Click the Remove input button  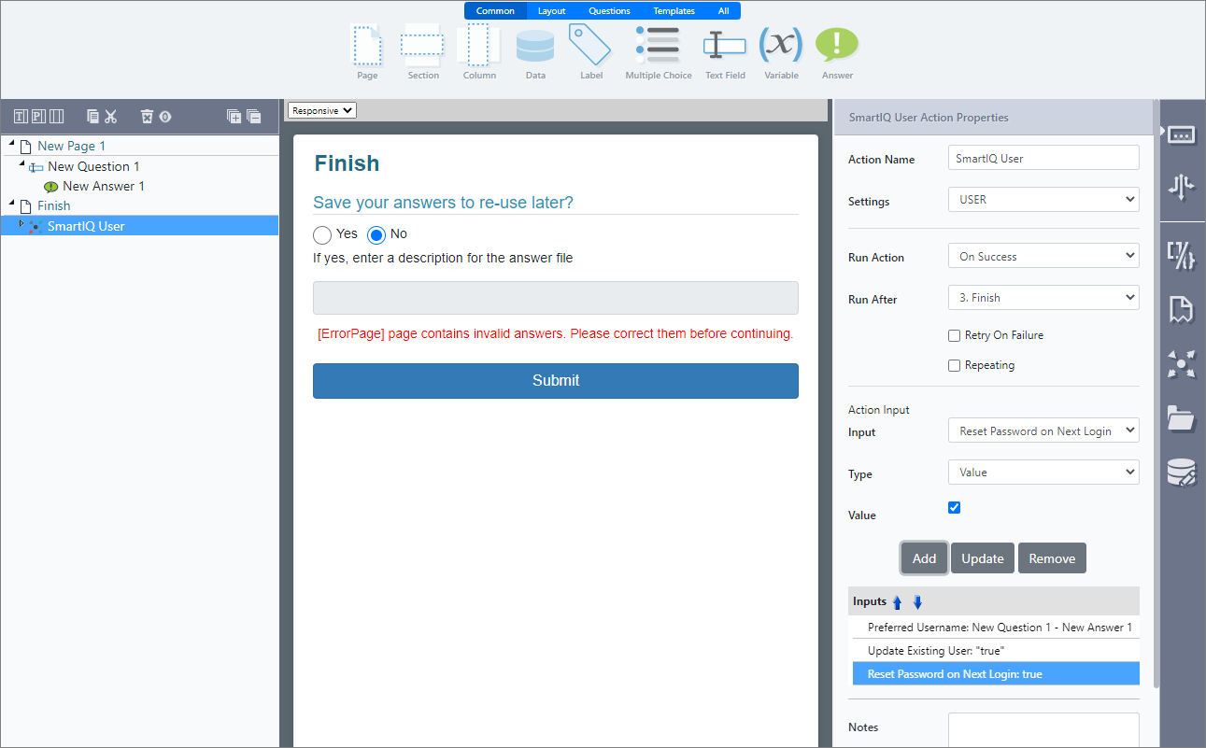[1052, 557]
